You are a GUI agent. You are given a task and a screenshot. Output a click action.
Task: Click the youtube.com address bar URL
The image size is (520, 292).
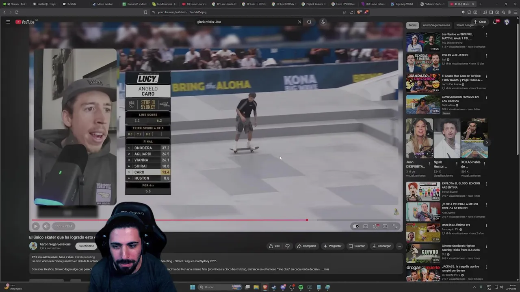pos(182,12)
